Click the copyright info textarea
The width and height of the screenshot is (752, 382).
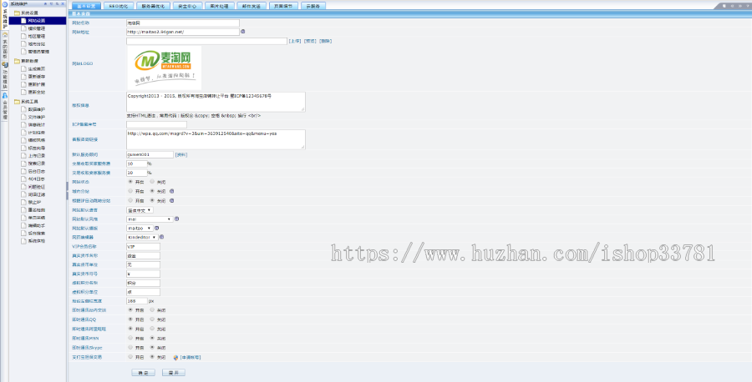[216, 102]
